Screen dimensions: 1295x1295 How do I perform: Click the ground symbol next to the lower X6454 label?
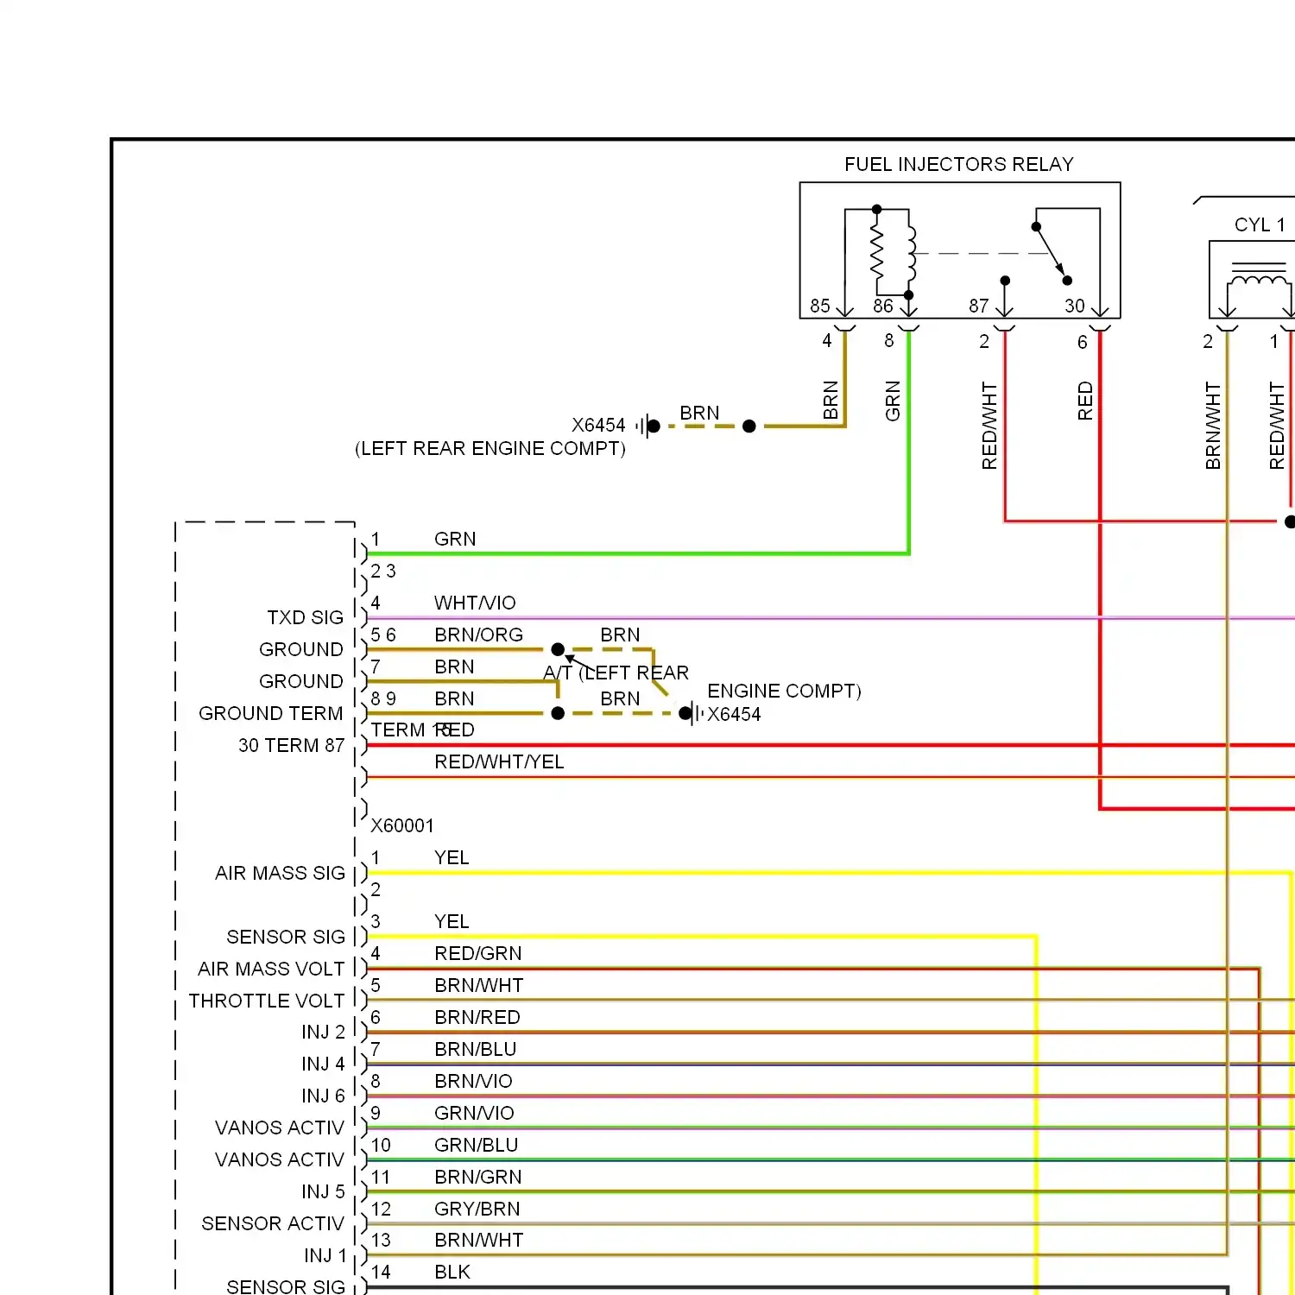point(692,714)
